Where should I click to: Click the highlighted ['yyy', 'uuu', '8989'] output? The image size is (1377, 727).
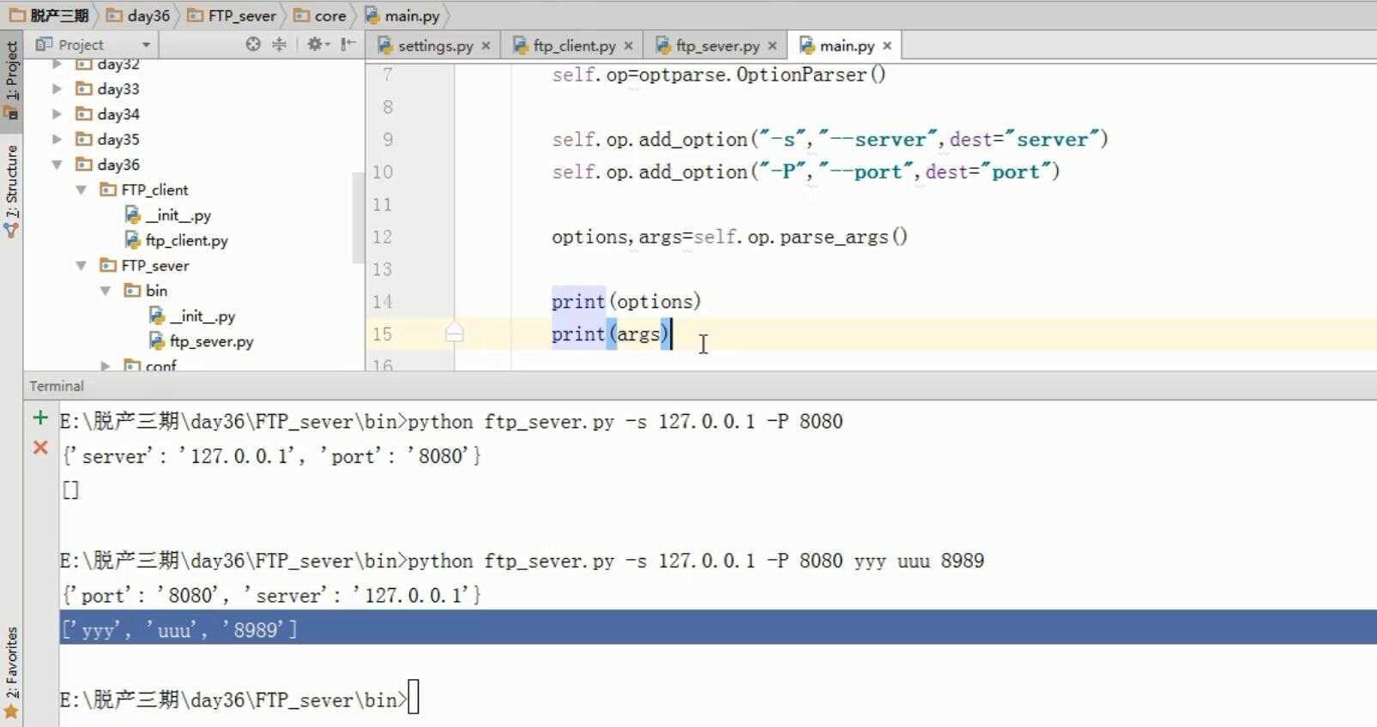(x=179, y=630)
